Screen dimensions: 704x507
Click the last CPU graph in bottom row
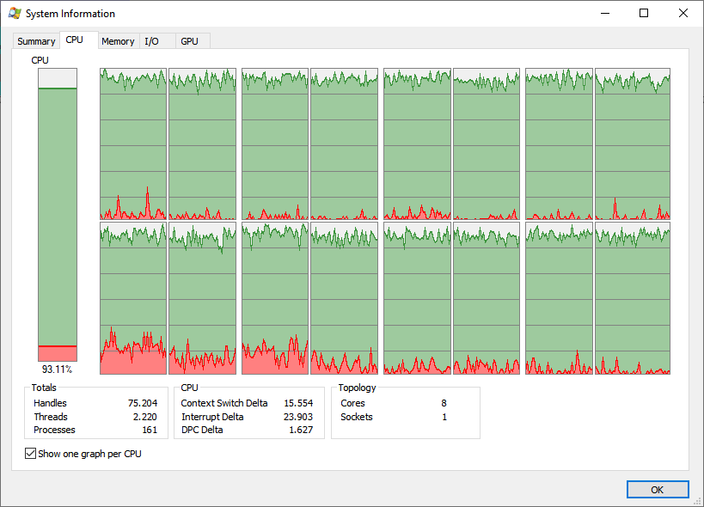pos(633,298)
